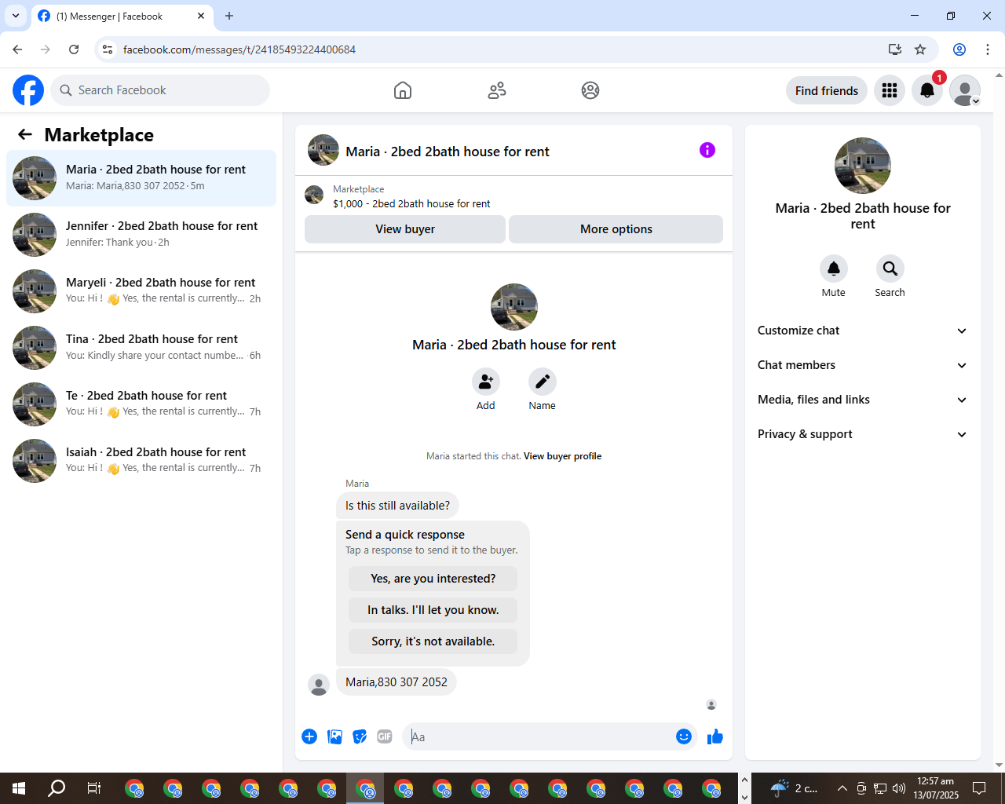Open Tina's conversation in the list

[141, 348]
